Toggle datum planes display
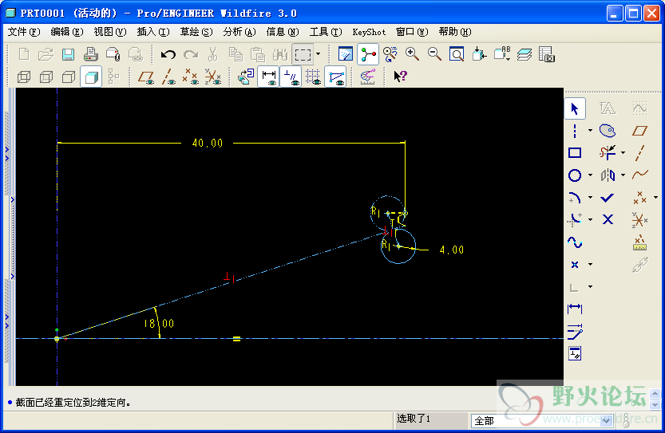Image resolution: width=665 pixels, height=433 pixels. (x=146, y=77)
